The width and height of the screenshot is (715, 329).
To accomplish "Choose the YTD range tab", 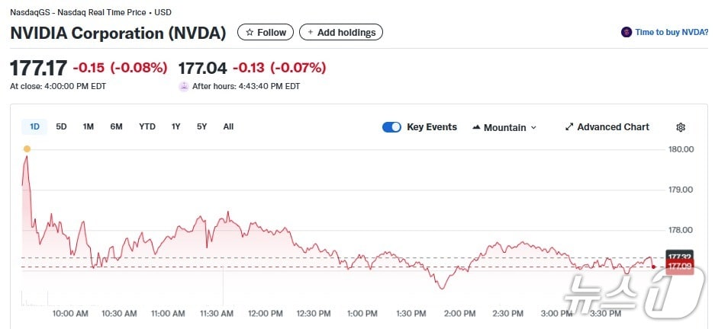I will (x=147, y=126).
